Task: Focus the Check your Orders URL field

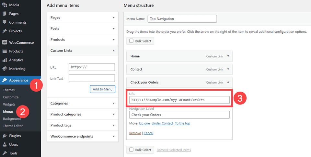Action: coord(179,100)
